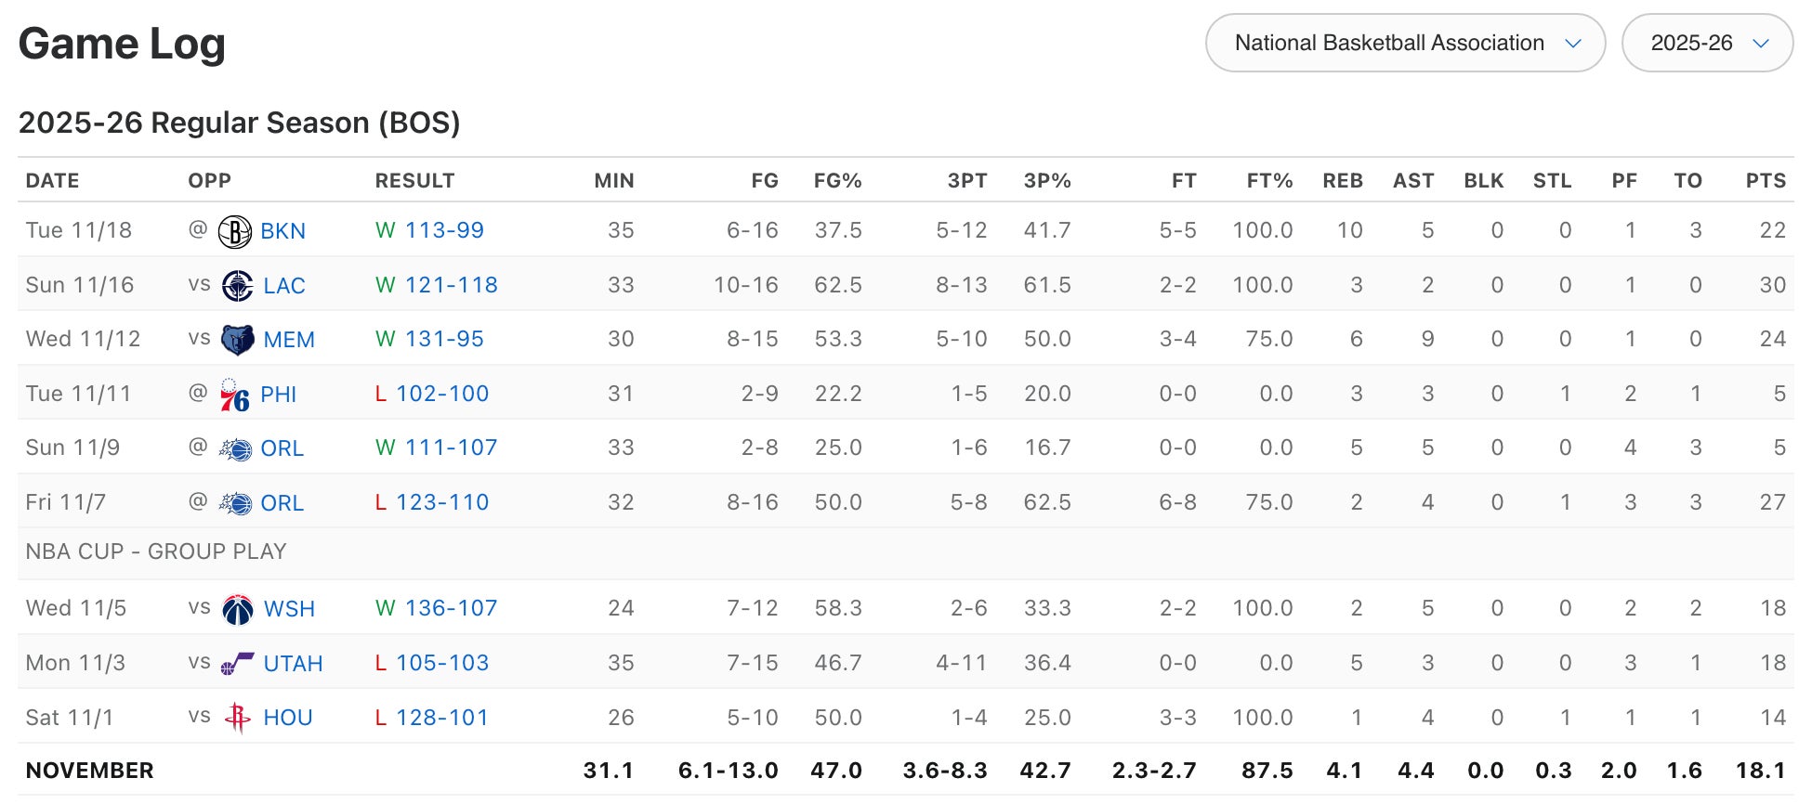Click the BKN team name link
Viewport: 1812px width, 804px height.
click(x=282, y=231)
